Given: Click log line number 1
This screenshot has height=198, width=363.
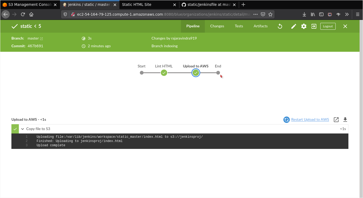Looking at the screenshot, I should pyautogui.click(x=27, y=137).
